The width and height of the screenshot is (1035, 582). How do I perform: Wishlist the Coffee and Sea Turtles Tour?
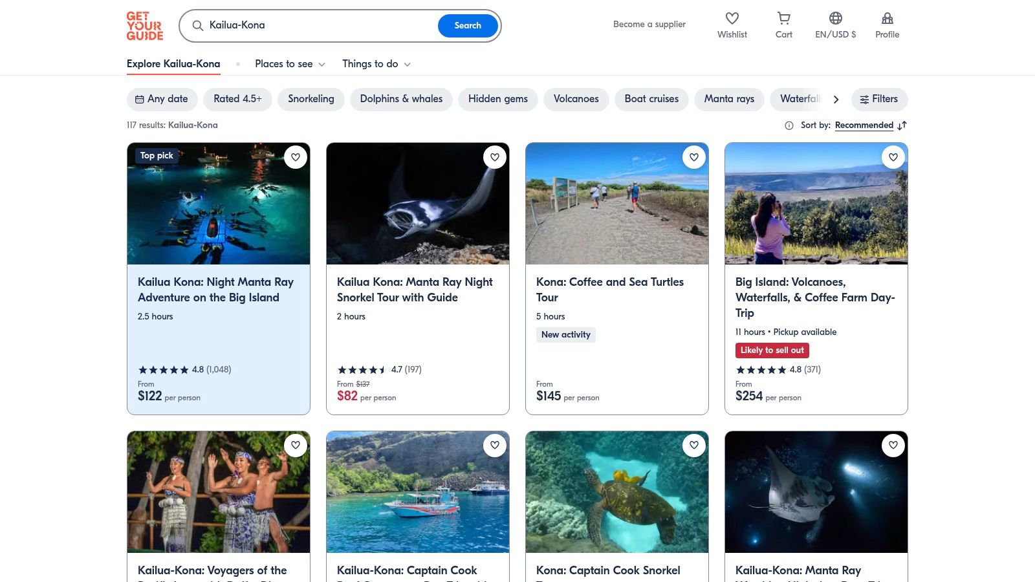(x=694, y=157)
